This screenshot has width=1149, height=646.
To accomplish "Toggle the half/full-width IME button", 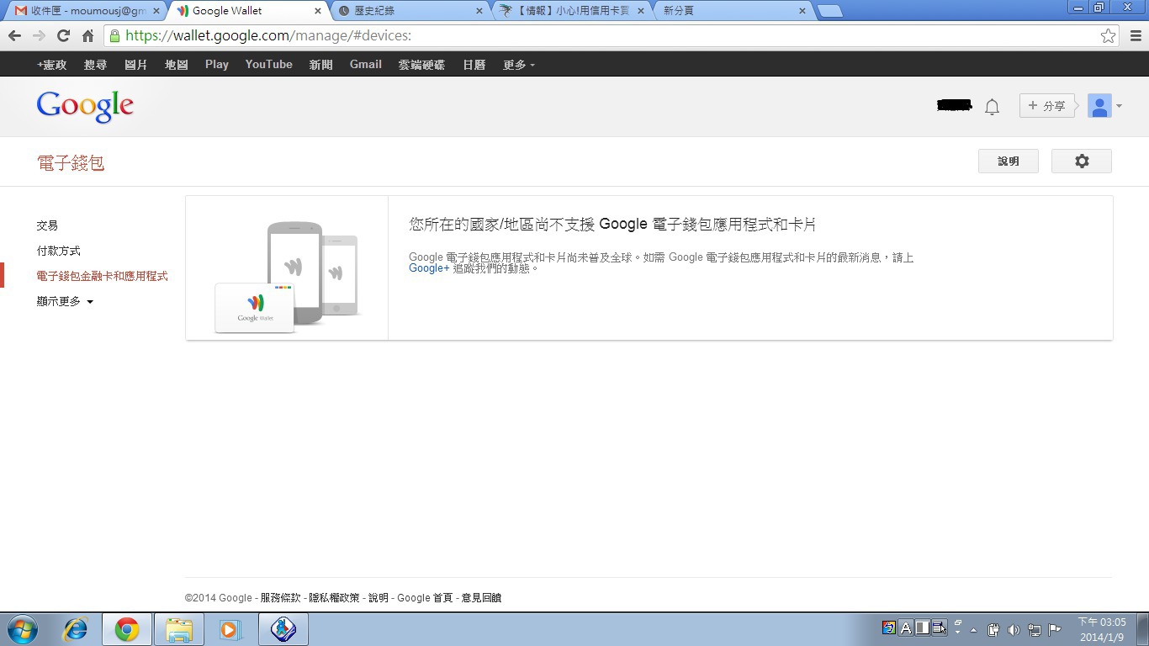I will pyautogui.click(x=923, y=627).
